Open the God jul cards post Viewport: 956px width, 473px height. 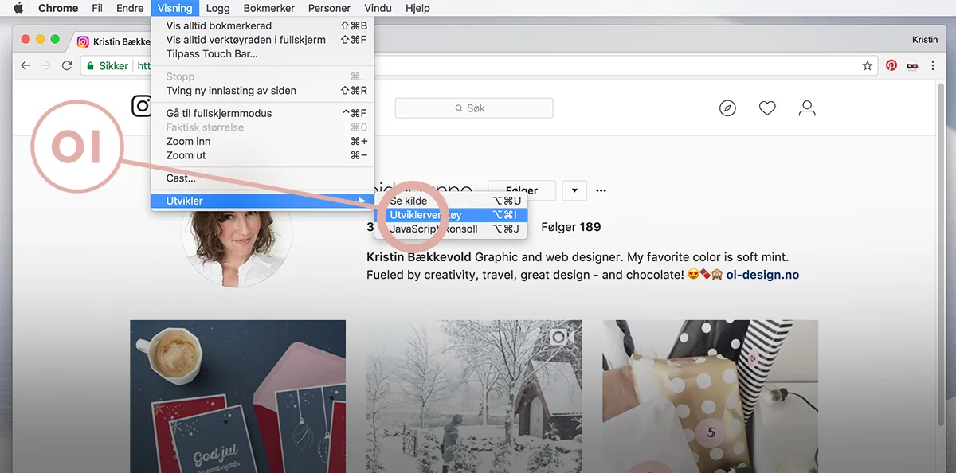[238, 397]
